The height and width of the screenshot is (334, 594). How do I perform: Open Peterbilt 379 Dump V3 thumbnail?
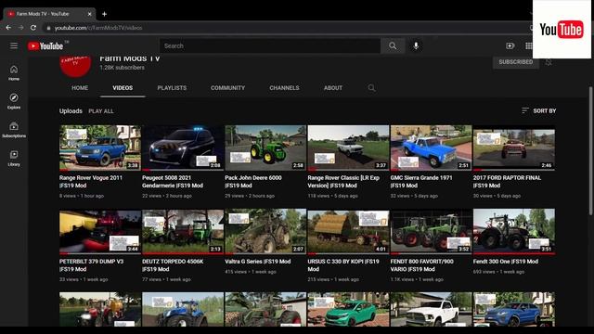click(x=100, y=231)
